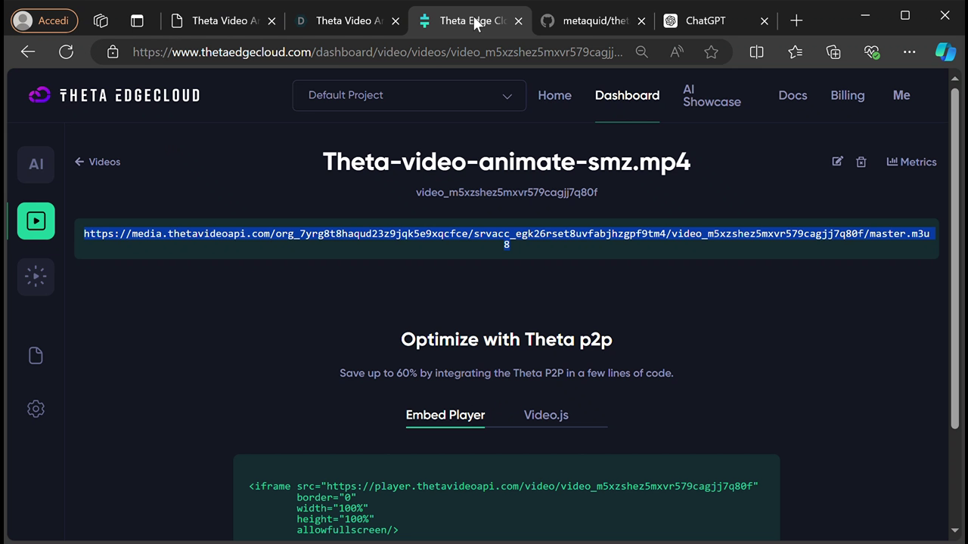Open the Accedi profile menu
The height and width of the screenshot is (544, 968).
pos(45,20)
